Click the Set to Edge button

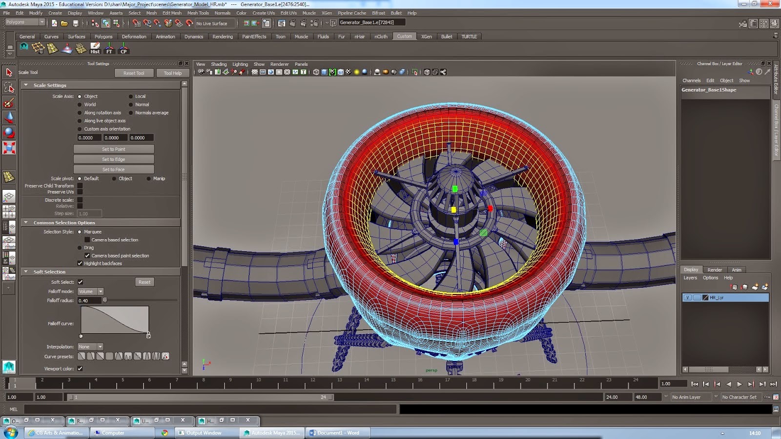pos(114,160)
